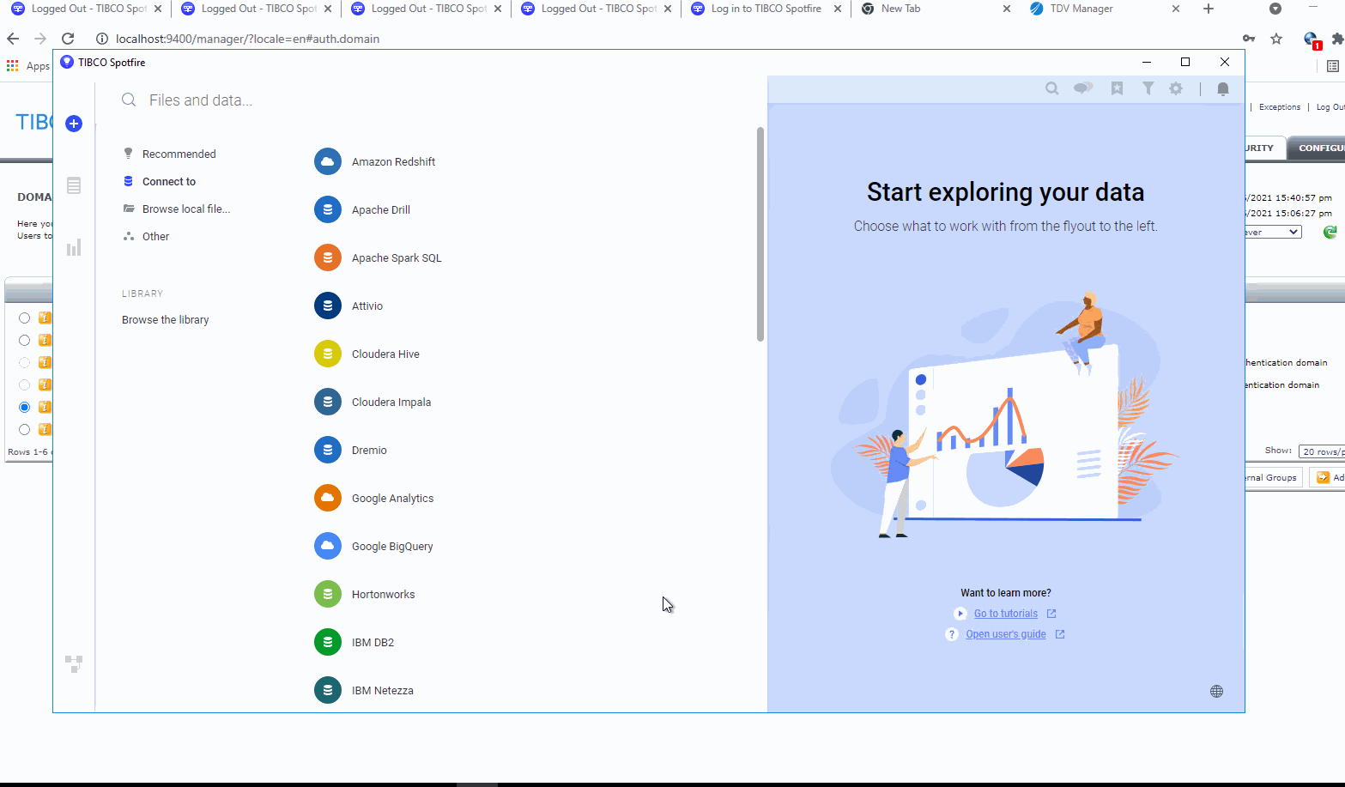Open the Filters funnel icon
Viewport: 1345px width, 787px height.
tap(1148, 88)
